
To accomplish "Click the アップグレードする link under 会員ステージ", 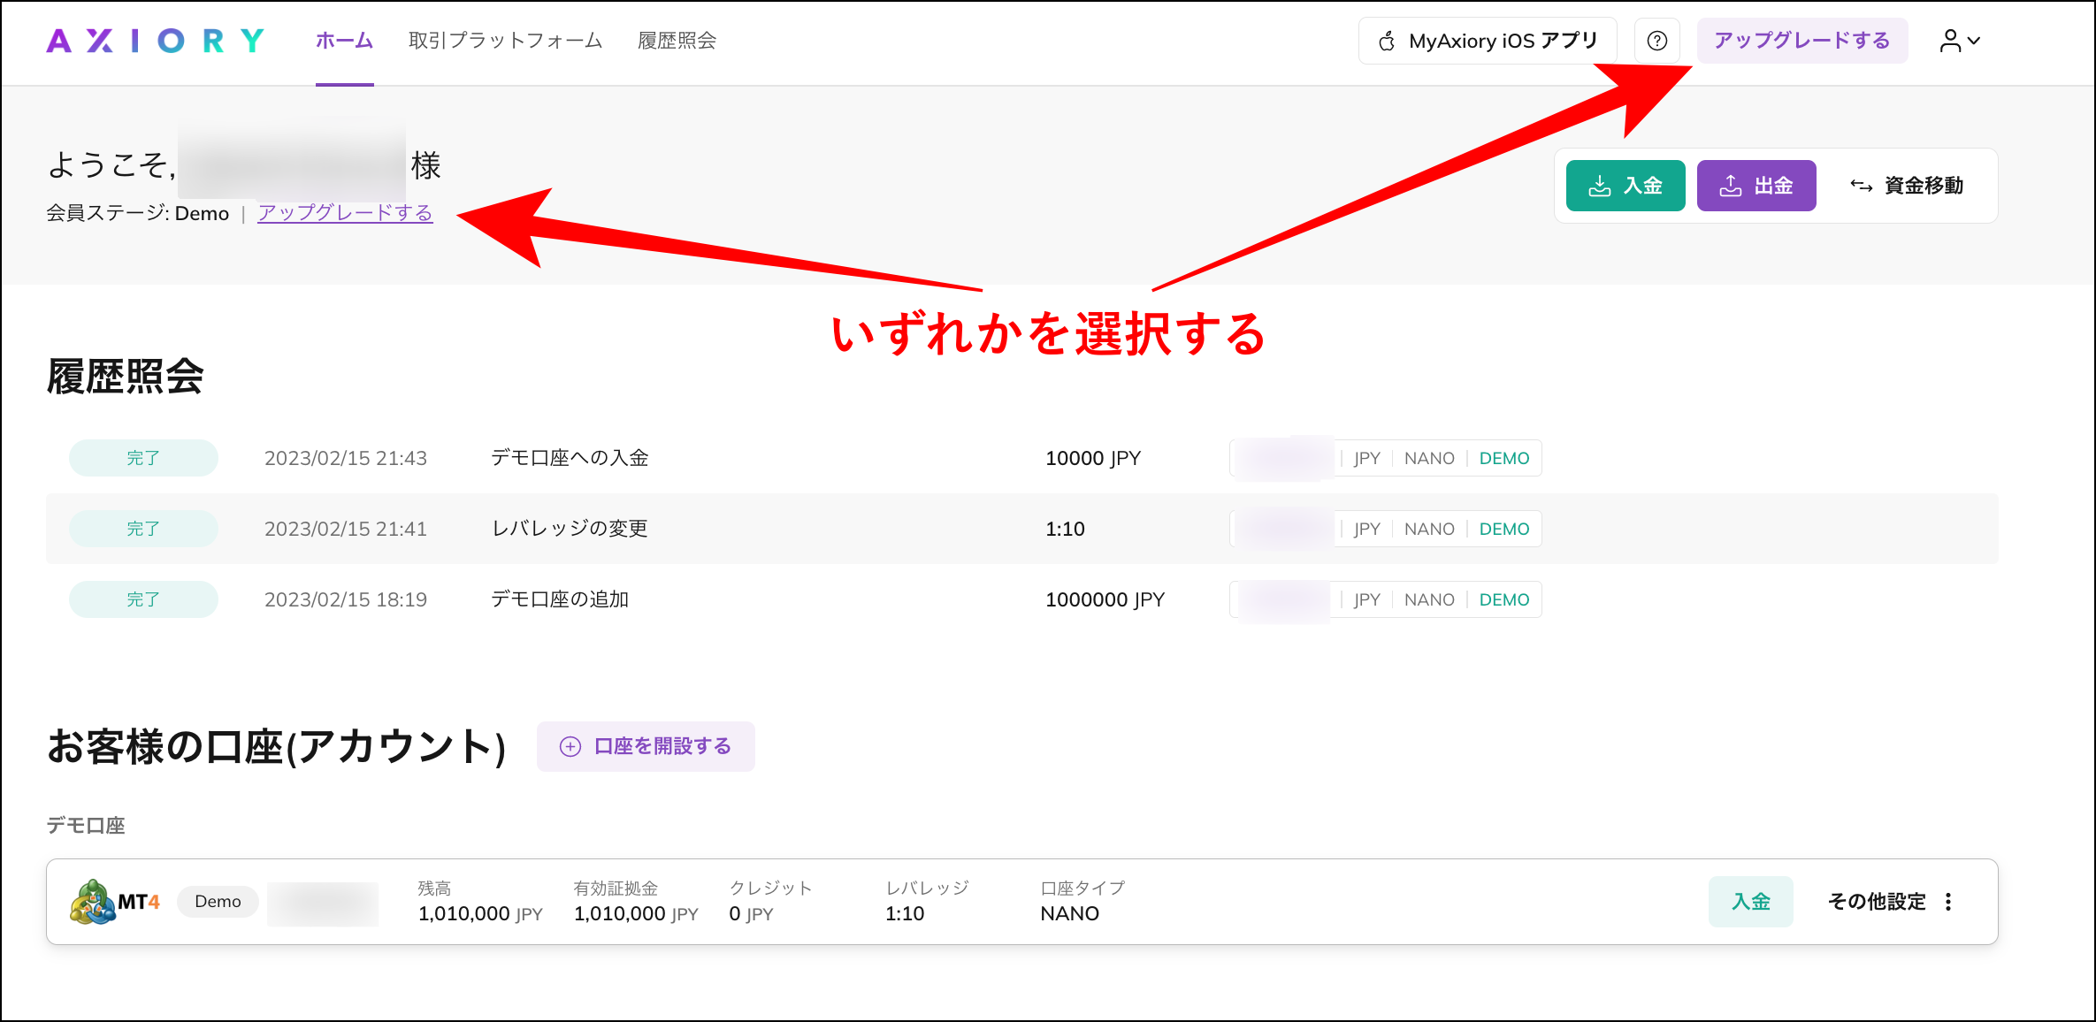I will pos(345,212).
